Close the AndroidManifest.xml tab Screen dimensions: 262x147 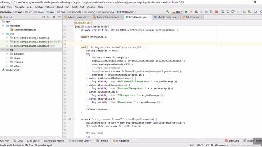pyautogui.click(x=121, y=17)
